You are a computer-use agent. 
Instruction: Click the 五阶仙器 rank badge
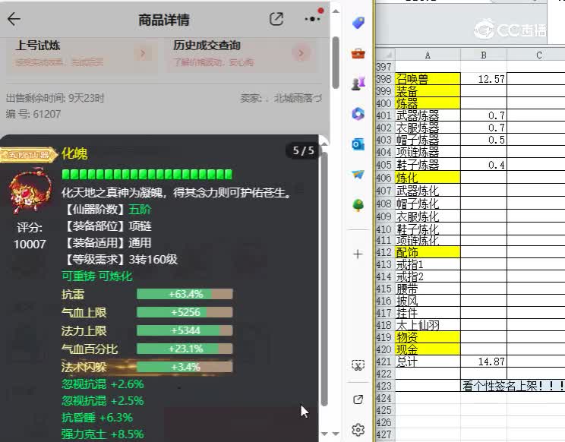(x=28, y=155)
